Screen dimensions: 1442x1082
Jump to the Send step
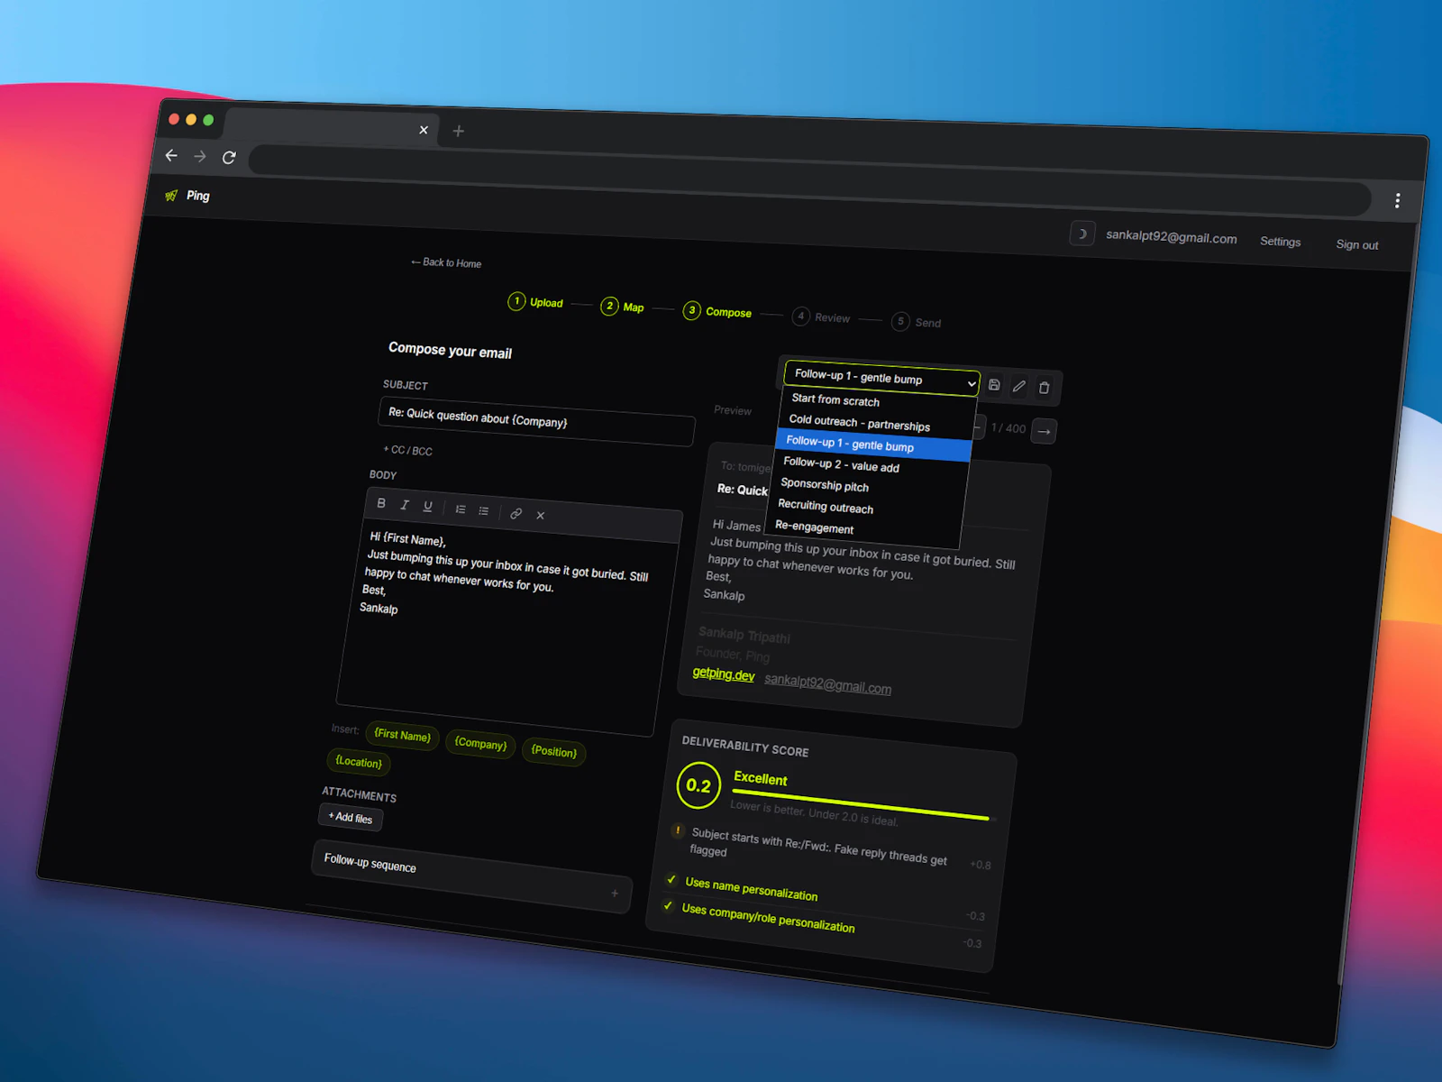pos(917,322)
